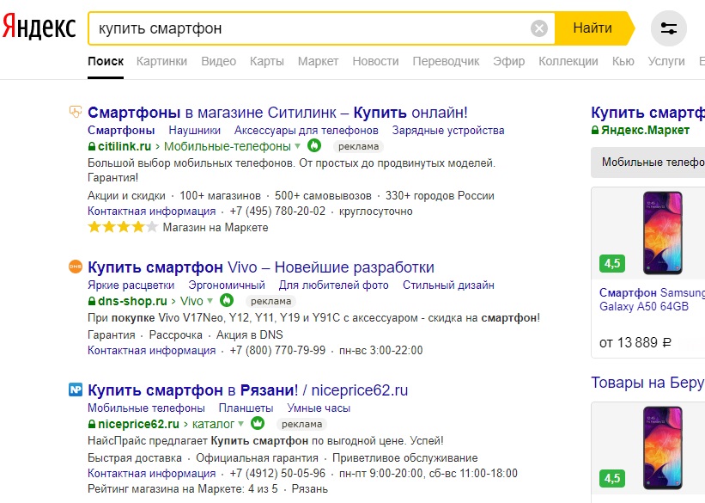Open DNS sitelink Эргономичный

click(x=227, y=285)
